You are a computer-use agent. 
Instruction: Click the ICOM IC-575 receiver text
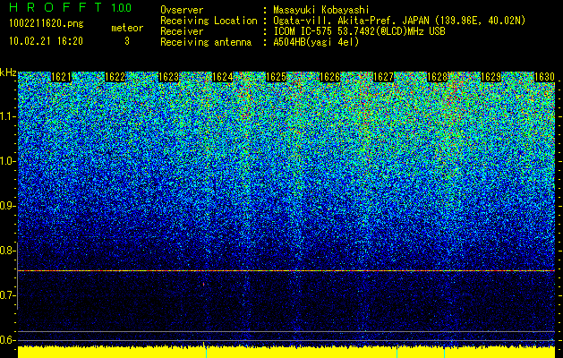click(359, 31)
